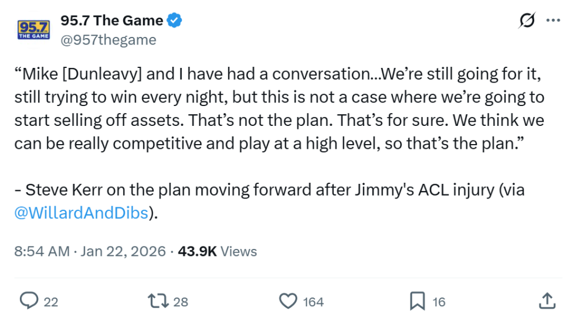View the 43.9K Views analytics
The height and width of the screenshot is (318, 563).
click(x=217, y=251)
